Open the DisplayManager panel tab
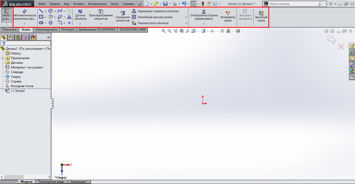 click(x=33, y=38)
